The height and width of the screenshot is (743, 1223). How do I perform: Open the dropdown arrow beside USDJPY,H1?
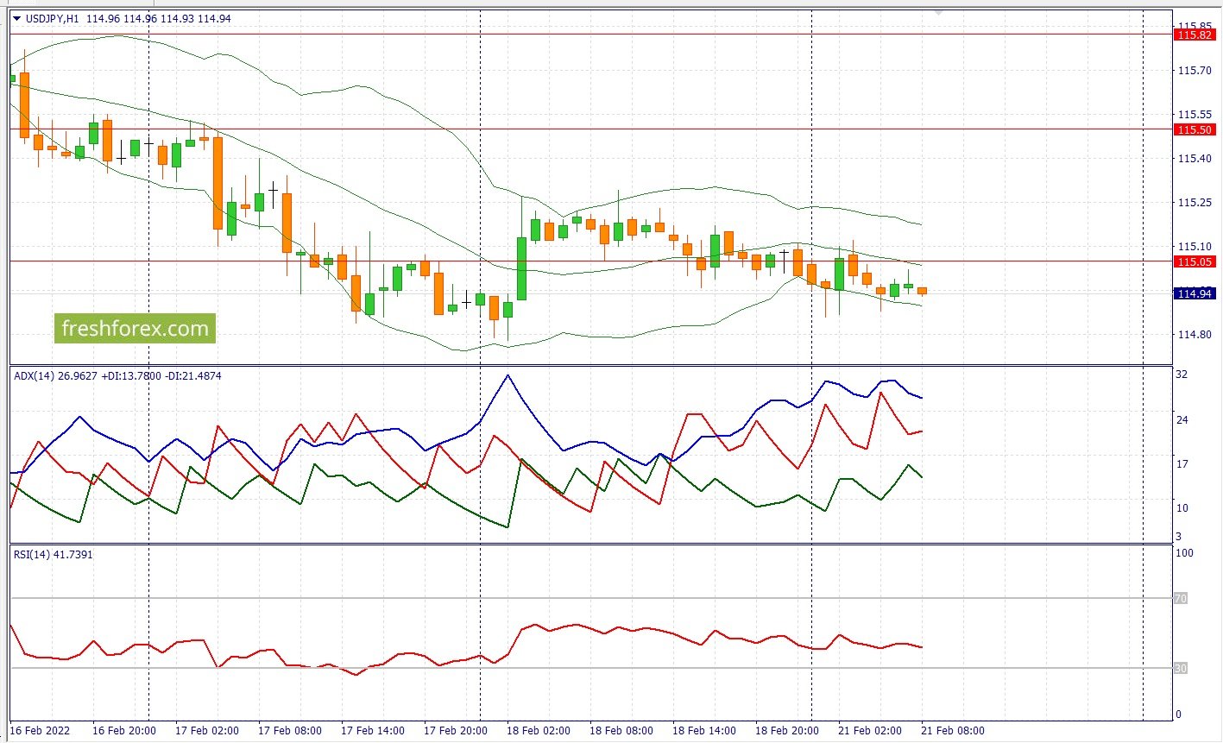click(x=16, y=18)
